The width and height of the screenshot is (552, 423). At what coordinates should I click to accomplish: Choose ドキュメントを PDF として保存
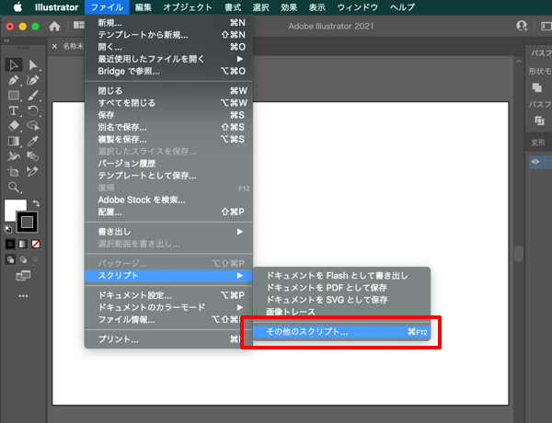point(341,288)
